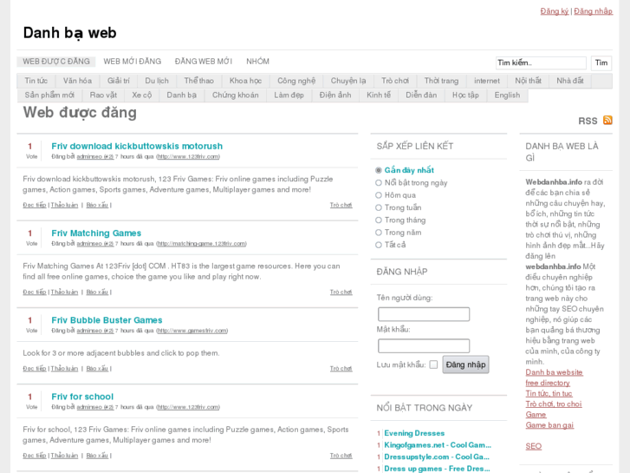Tick the 'Lưu mật khẩu' checkbox
Screen dimensions: 630x473
point(433,365)
